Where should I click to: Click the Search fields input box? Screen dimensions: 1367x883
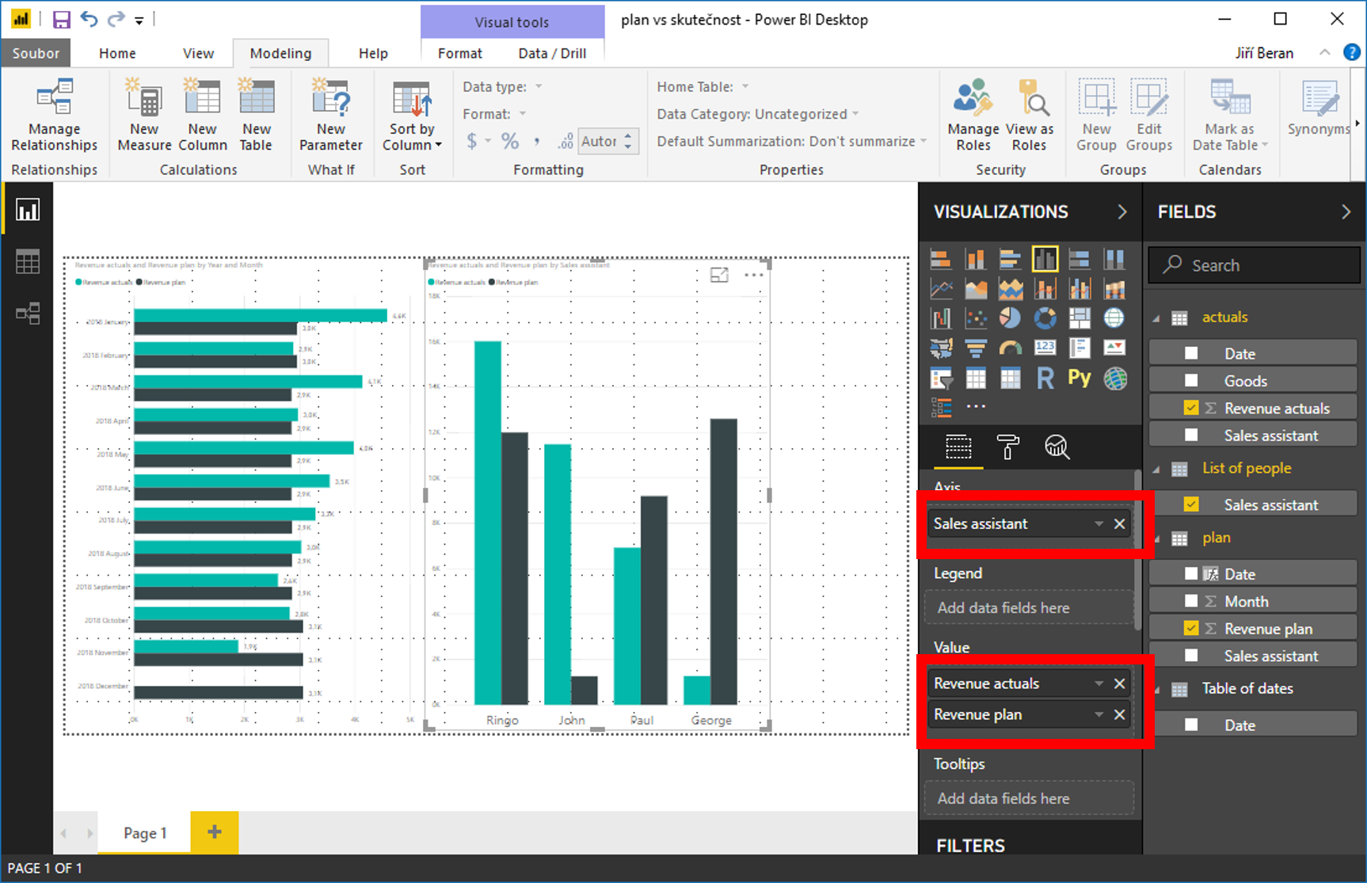click(1254, 265)
